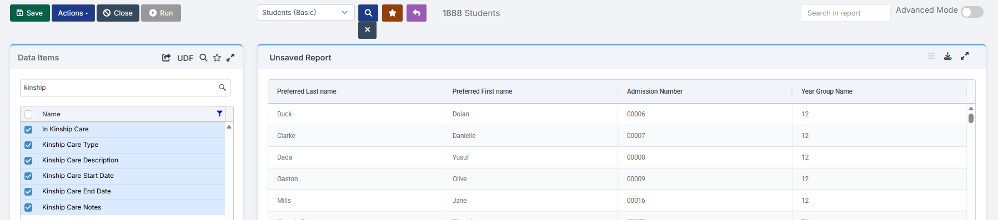The height and width of the screenshot is (220, 998).
Task: Click the Unsaved Report title
Action: point(300,58)
